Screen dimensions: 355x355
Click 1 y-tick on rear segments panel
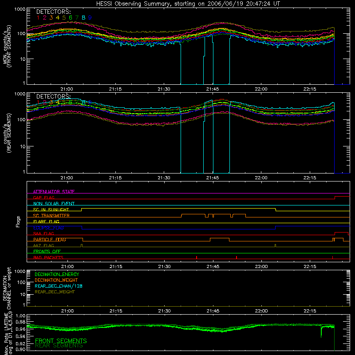click(24, 172)
